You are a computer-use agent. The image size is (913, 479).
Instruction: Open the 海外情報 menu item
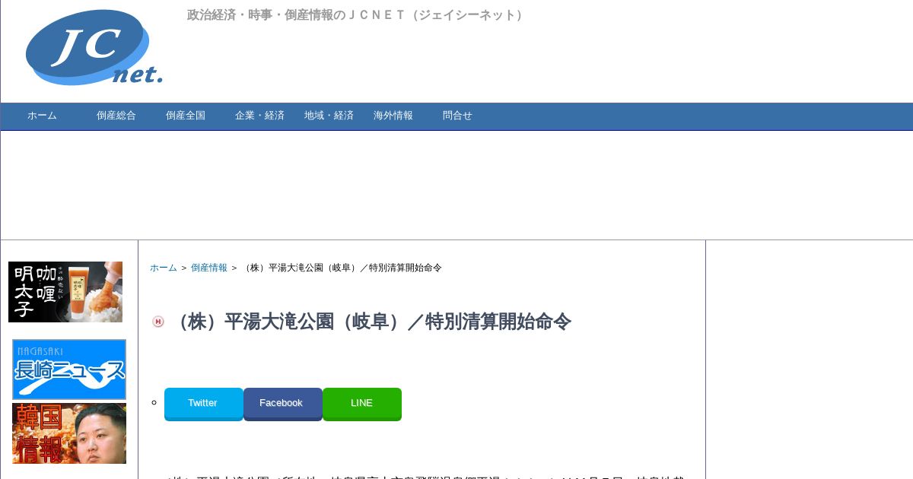393,116
